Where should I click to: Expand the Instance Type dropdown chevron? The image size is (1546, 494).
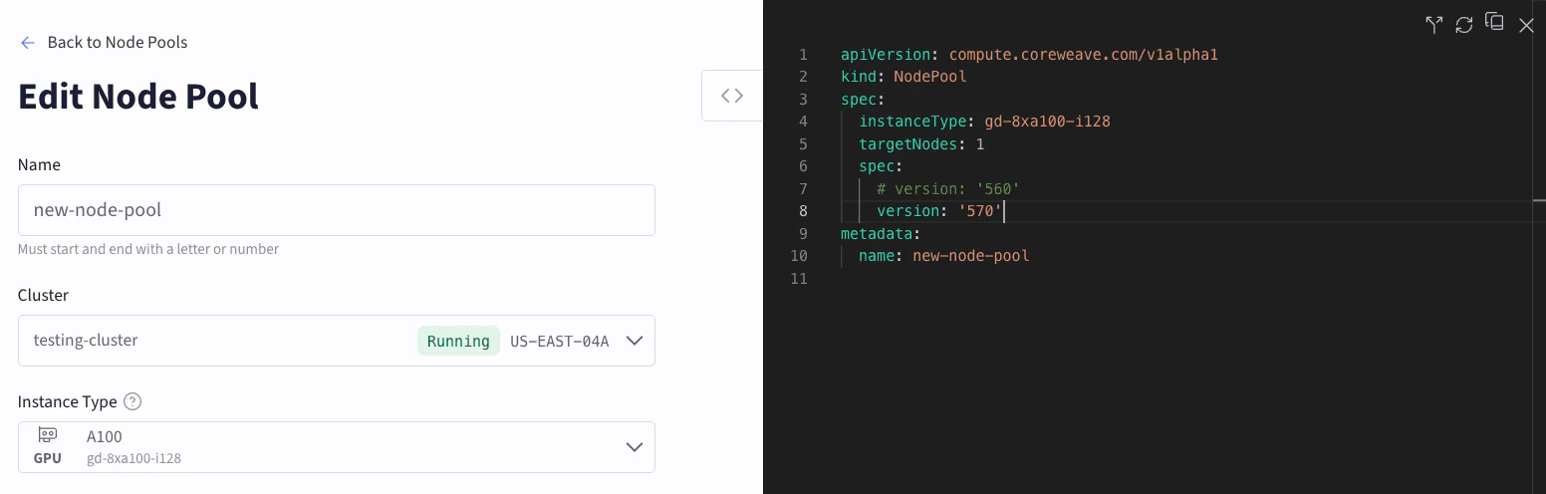coord(635,447)
